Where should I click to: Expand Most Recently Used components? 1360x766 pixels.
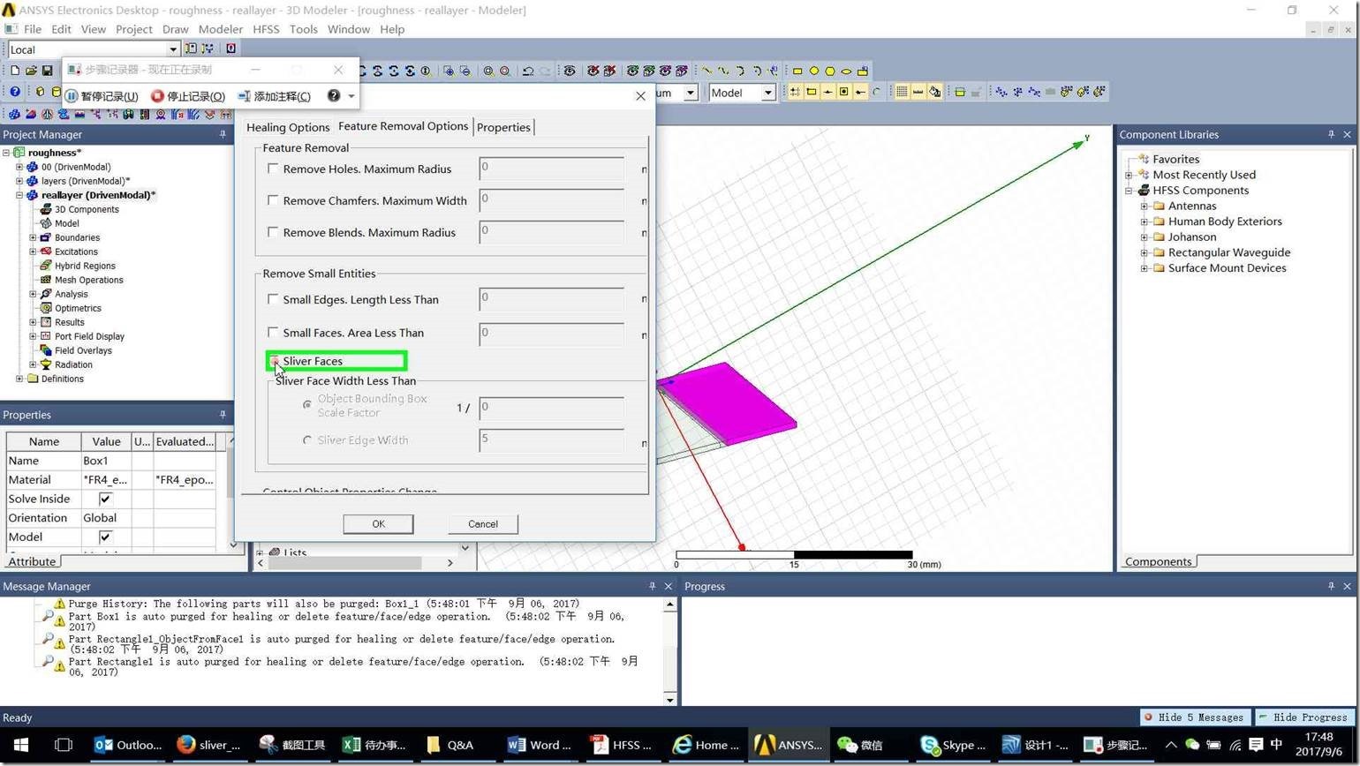[x=1129, y=175]
